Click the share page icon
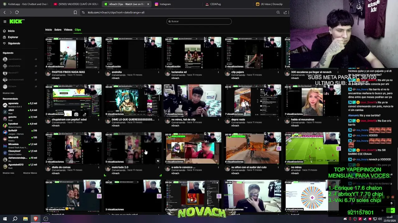This screenshot has height=223, width=398. coord(285,12)
